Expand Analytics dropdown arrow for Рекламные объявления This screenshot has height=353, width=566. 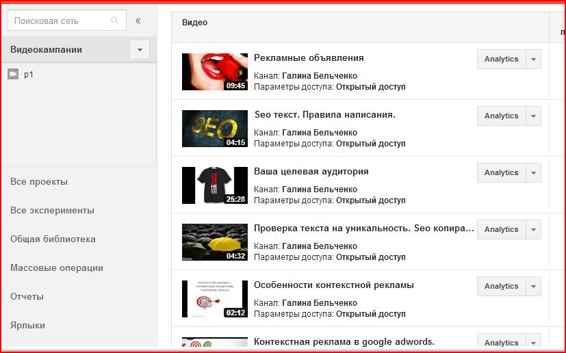click(x=534, y=60)
